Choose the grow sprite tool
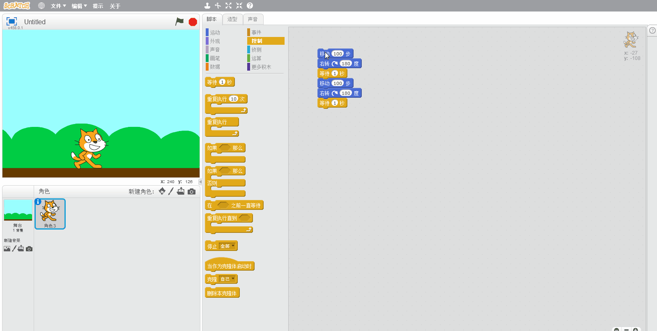 click(228, 6)
